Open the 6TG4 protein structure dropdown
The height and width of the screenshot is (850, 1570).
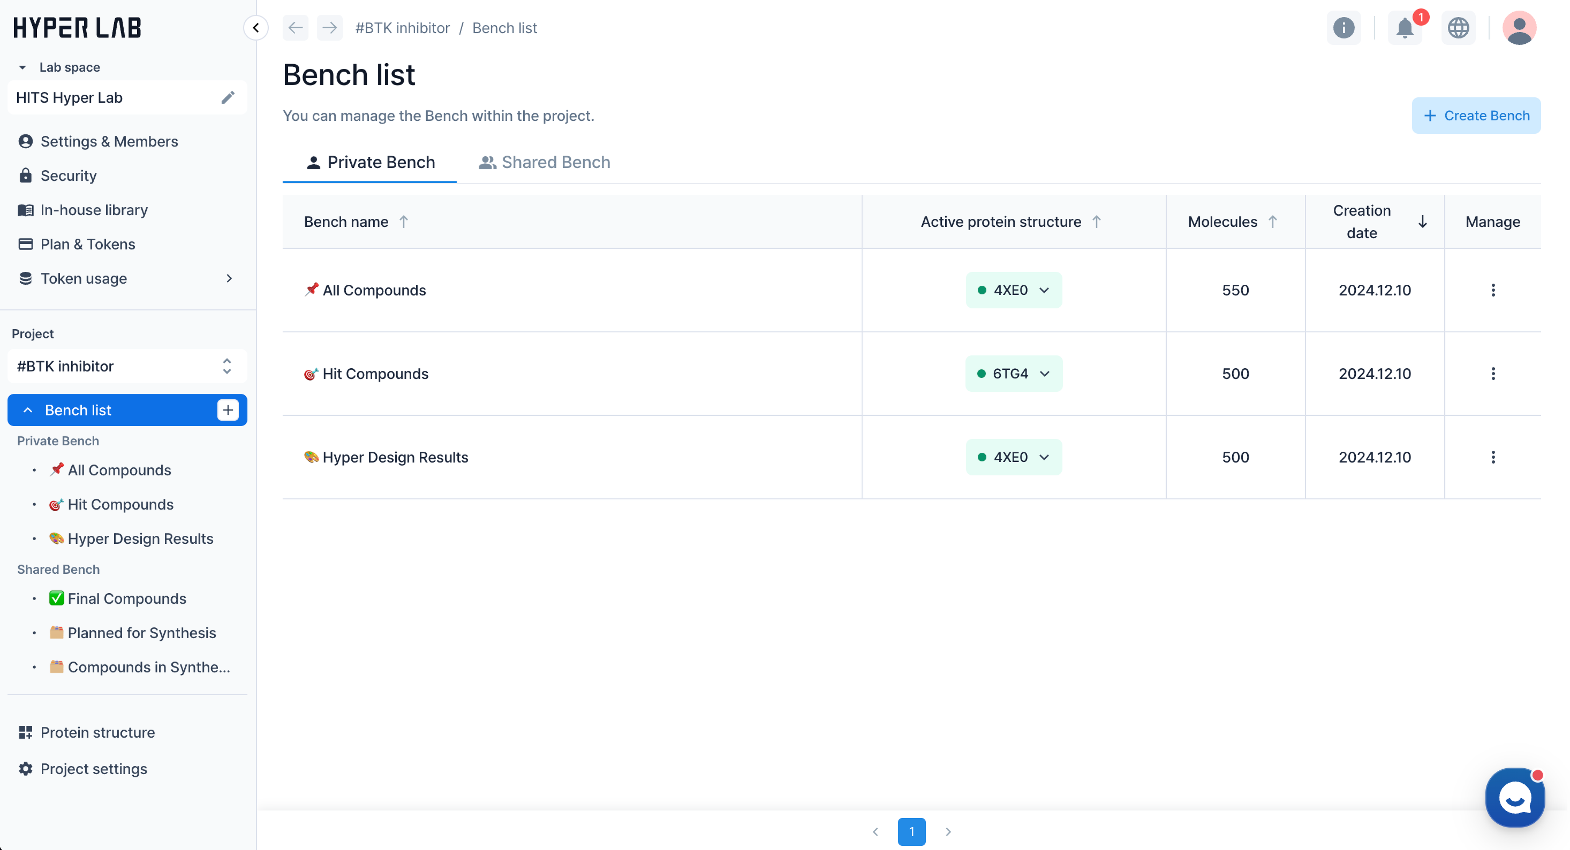pos(1013,374)
